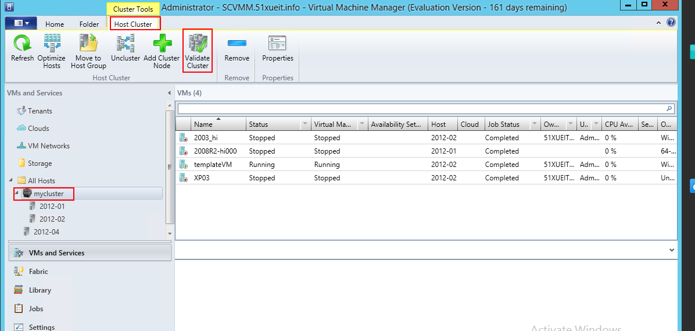This screenshot has width=695, height=331.
Task: Select the All Hosts folder
Action: (x=41, y=180)
